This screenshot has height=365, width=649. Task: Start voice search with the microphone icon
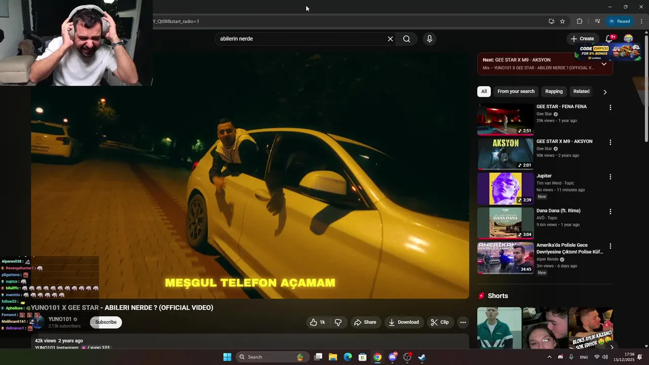(429, 39)
